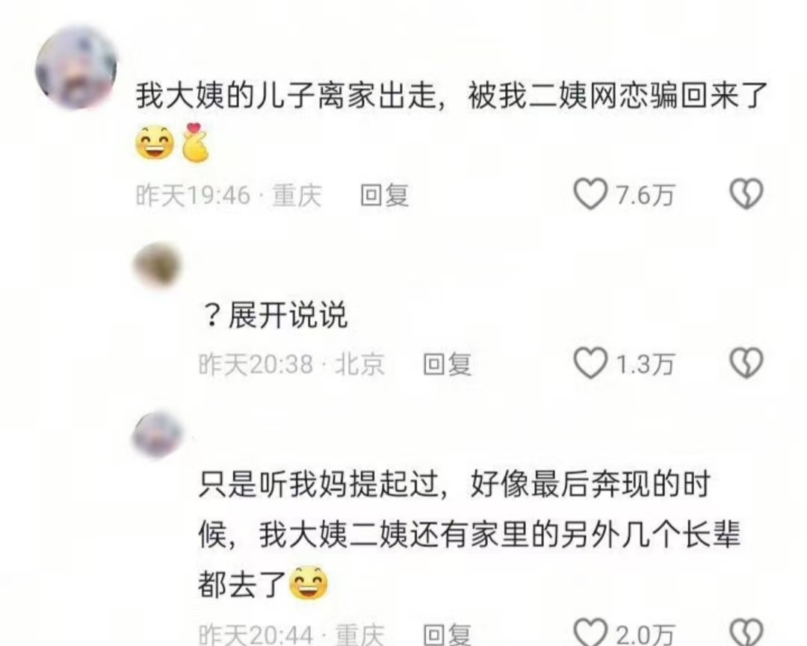Tap the grinning emoji after '都去了'
Image resolution: width=807 pixels, height=646 pixels.
click(309, 583)
